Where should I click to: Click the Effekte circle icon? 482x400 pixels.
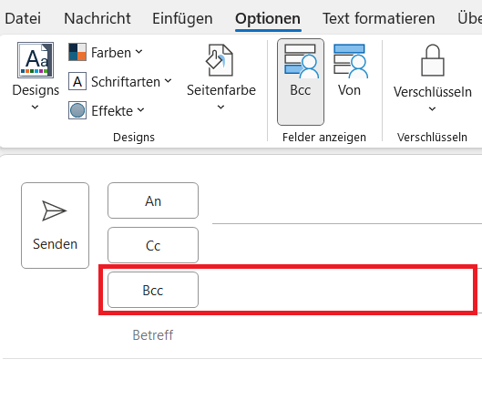[x=77, y=110]
